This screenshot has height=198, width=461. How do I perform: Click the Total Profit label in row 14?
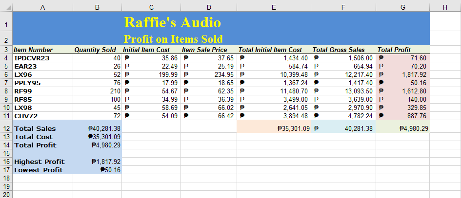[43, 145]
